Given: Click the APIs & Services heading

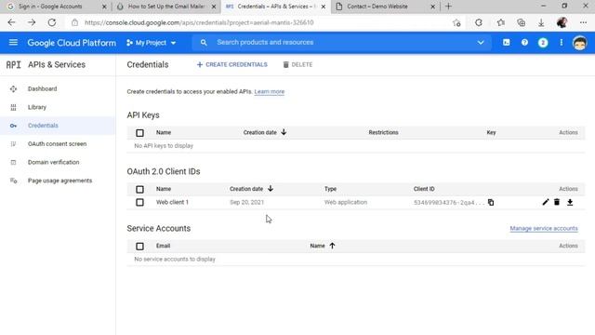Looking at the screenshot, I should pos(57,64).
